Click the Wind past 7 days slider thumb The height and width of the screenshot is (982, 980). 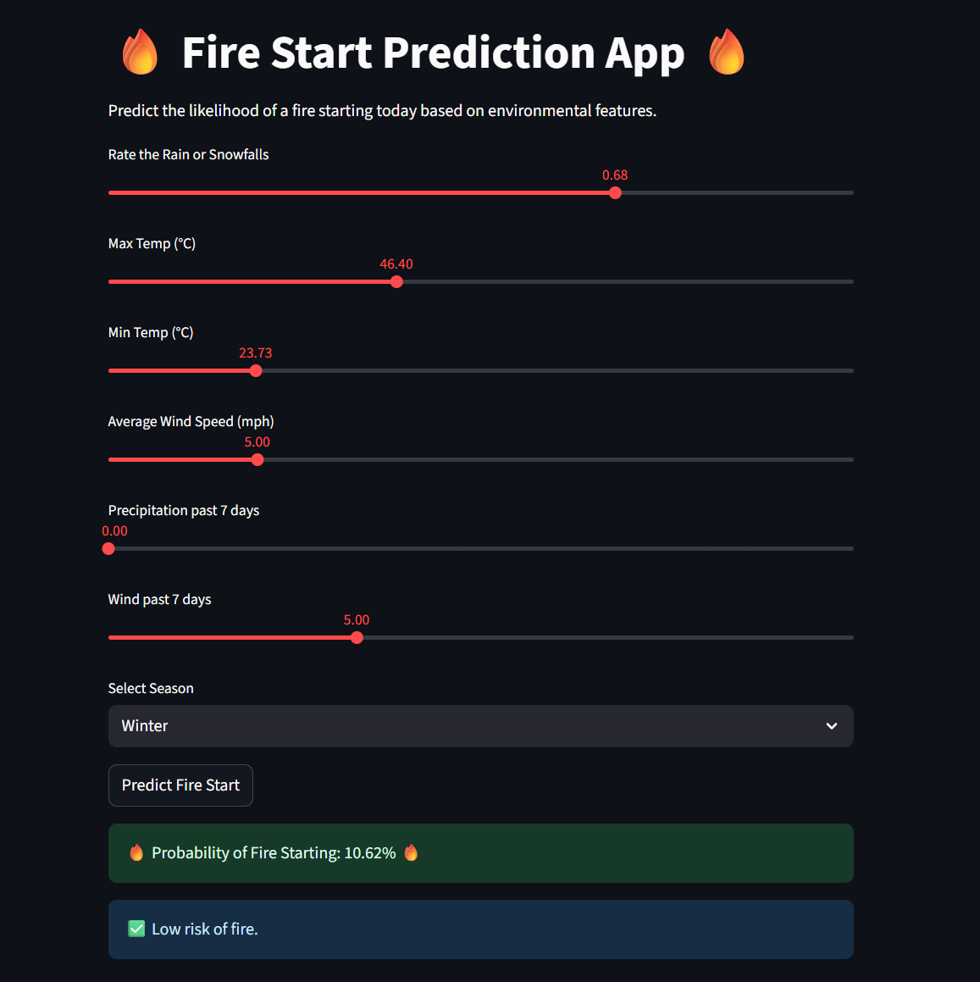[357, 638]
